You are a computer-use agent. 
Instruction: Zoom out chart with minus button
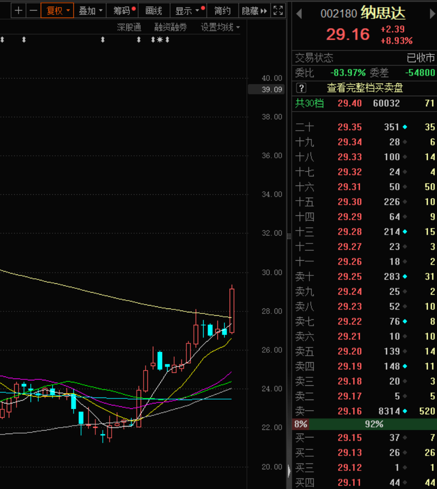click(33, 10)
